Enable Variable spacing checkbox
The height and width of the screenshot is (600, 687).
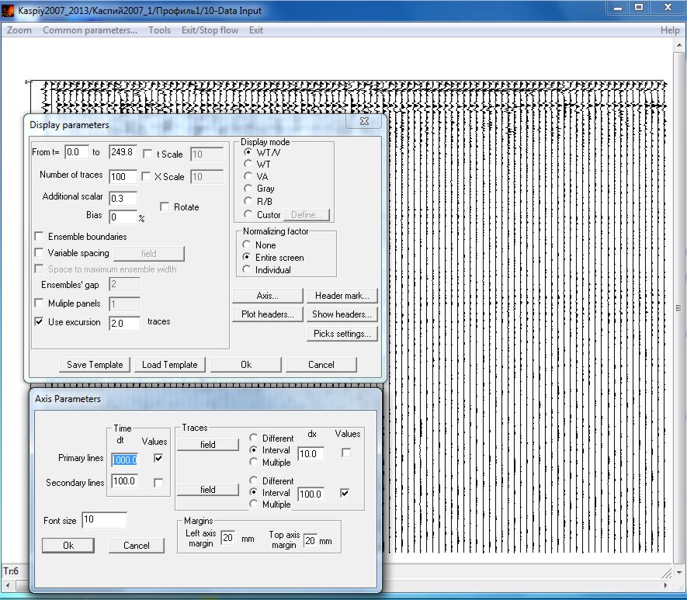39,253
